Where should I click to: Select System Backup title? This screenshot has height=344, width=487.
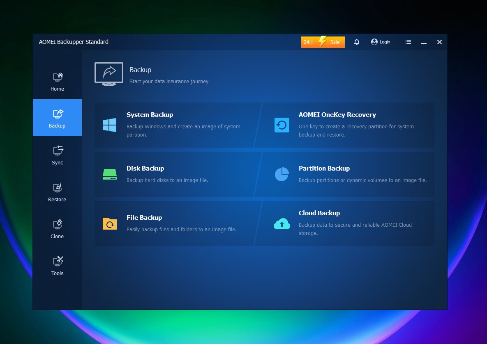pyautogui.click(x=150, y=115)
